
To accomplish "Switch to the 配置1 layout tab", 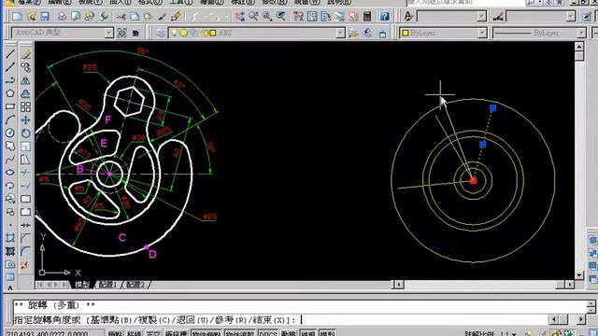I will point(108,285).
